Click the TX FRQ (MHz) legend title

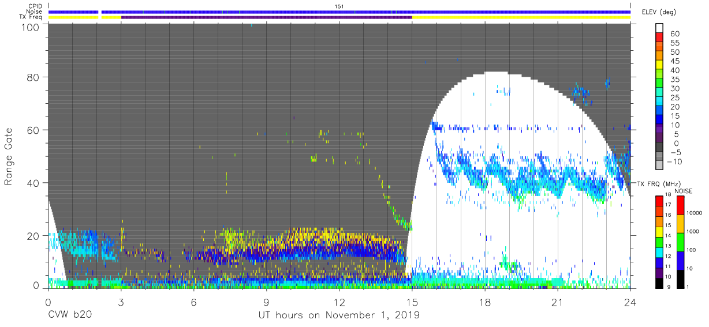pyautogui.click(x=659, y=184)
